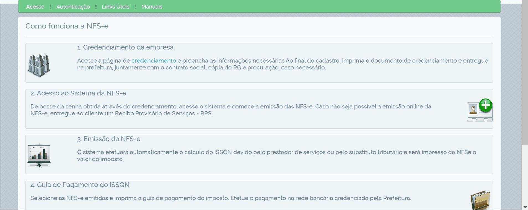
Task: Click heading "3. Emissão da NFS-e"
Action: click(109, 139)
